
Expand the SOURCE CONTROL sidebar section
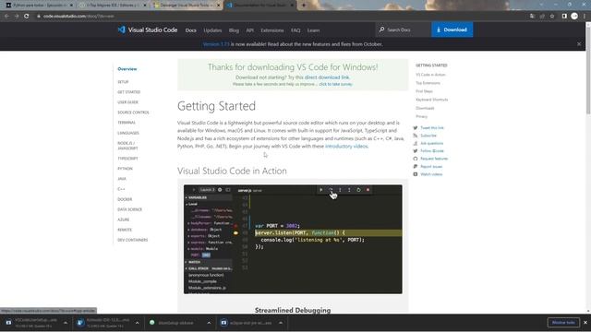(133, 113)
